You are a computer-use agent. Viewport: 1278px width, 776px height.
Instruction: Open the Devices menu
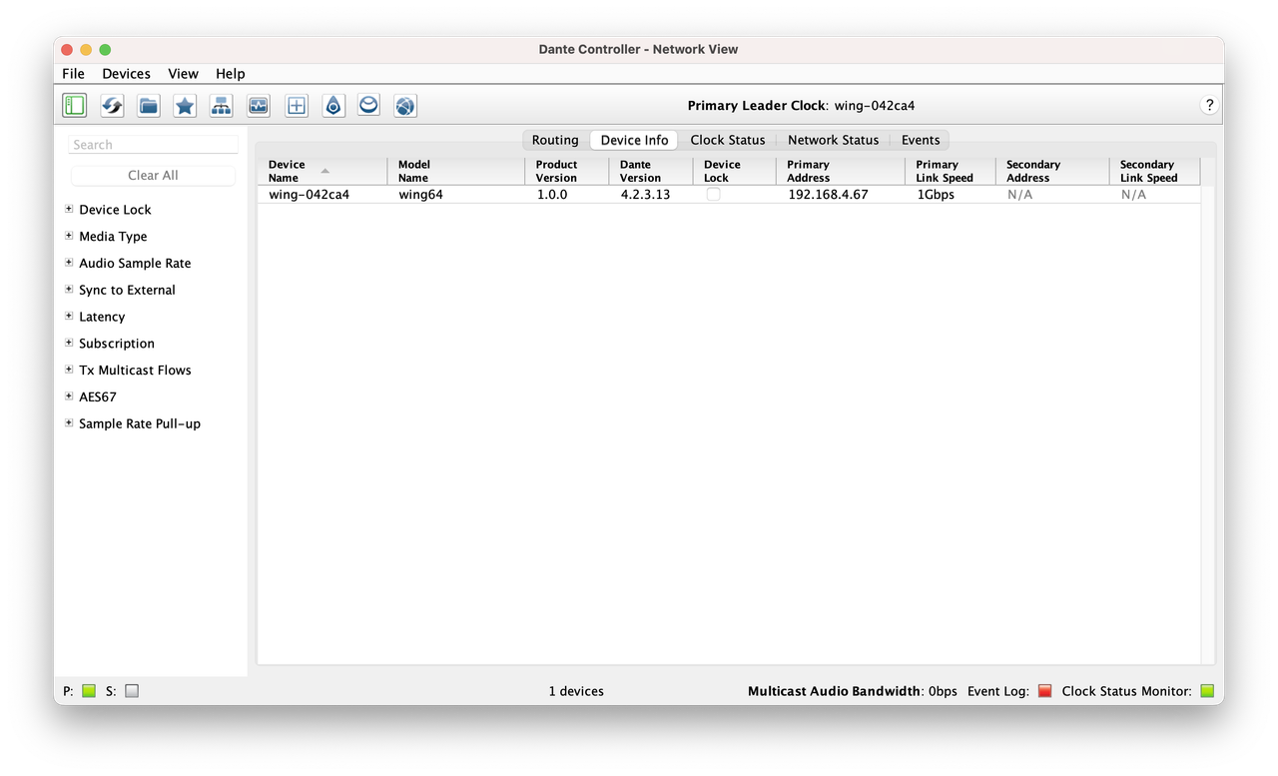click(x=126, y=74)
